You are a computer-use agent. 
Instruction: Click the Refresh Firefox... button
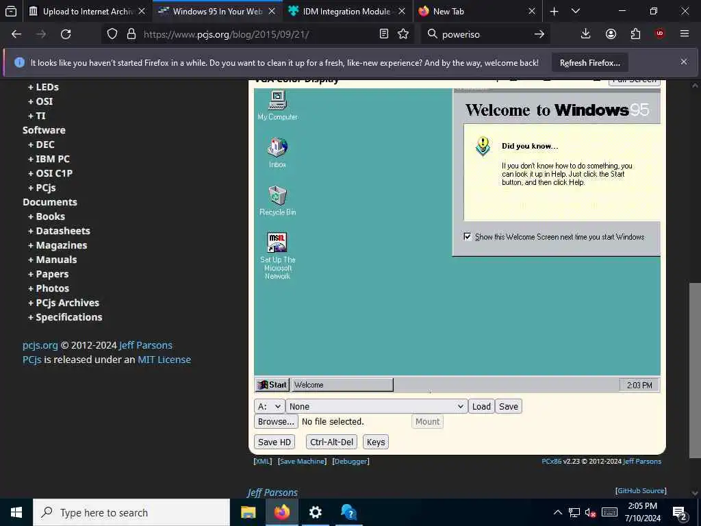click(589, 63)
